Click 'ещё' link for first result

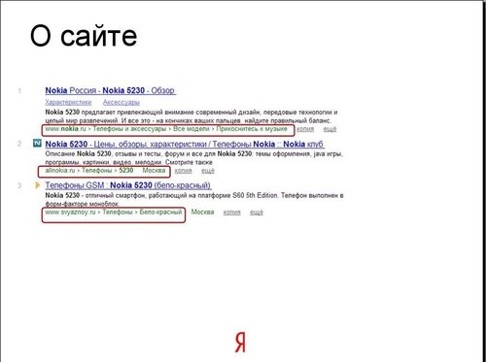330,129
